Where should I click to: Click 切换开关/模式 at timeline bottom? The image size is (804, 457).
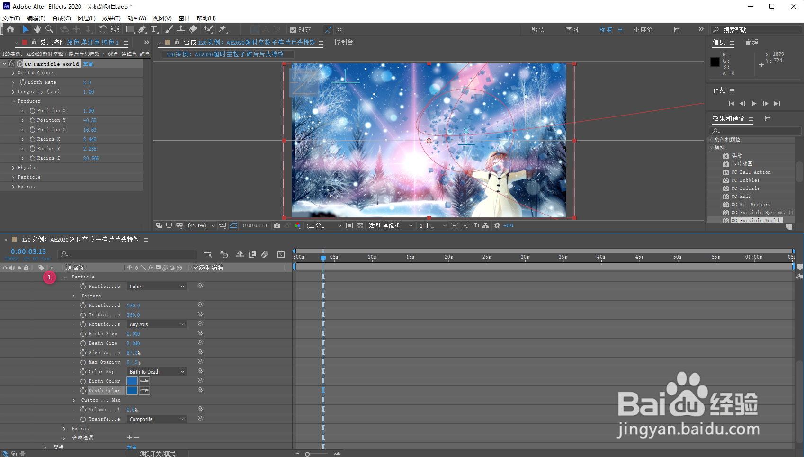coord(157,454)
